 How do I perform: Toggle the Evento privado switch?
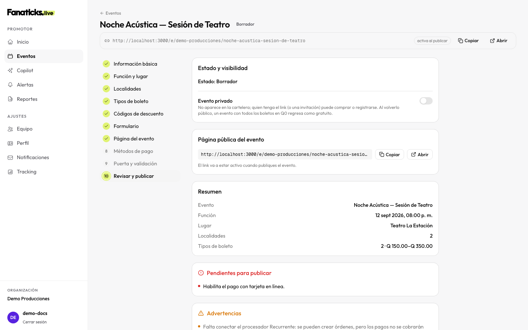click(x=426, y=101)
